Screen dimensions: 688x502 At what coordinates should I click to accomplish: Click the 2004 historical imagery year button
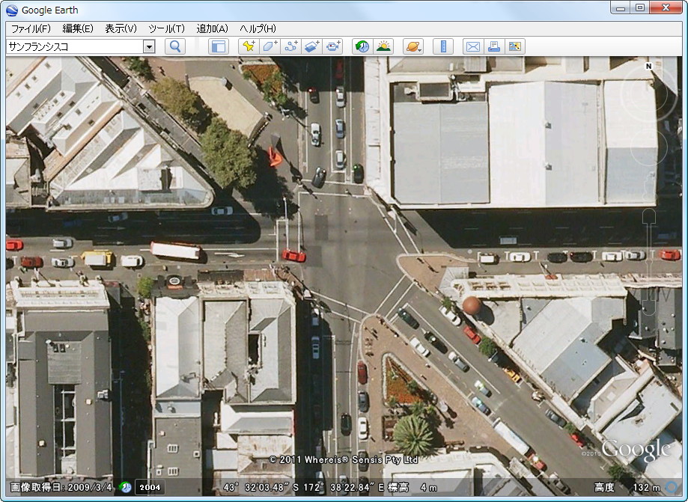tap(150, 487)
